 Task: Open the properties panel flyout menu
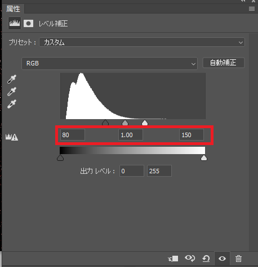point(252,8)
